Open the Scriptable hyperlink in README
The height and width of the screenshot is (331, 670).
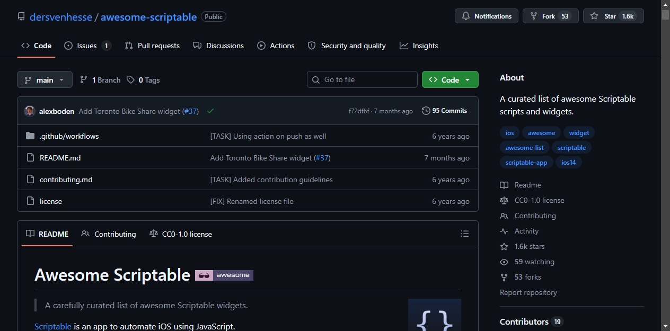point(53,326)
